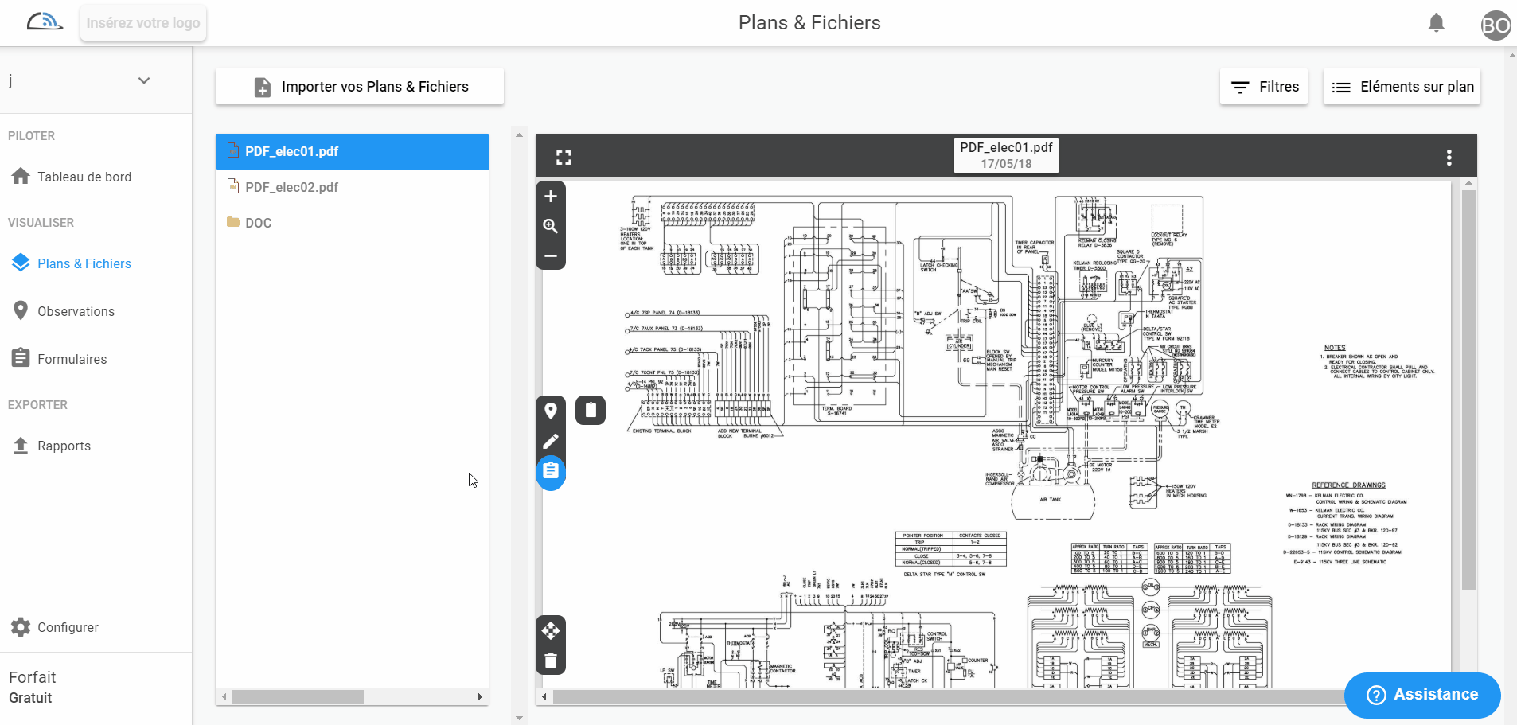The image size is (1517, 725).
Task: Open the DOC folder
Action: (258, 223)
